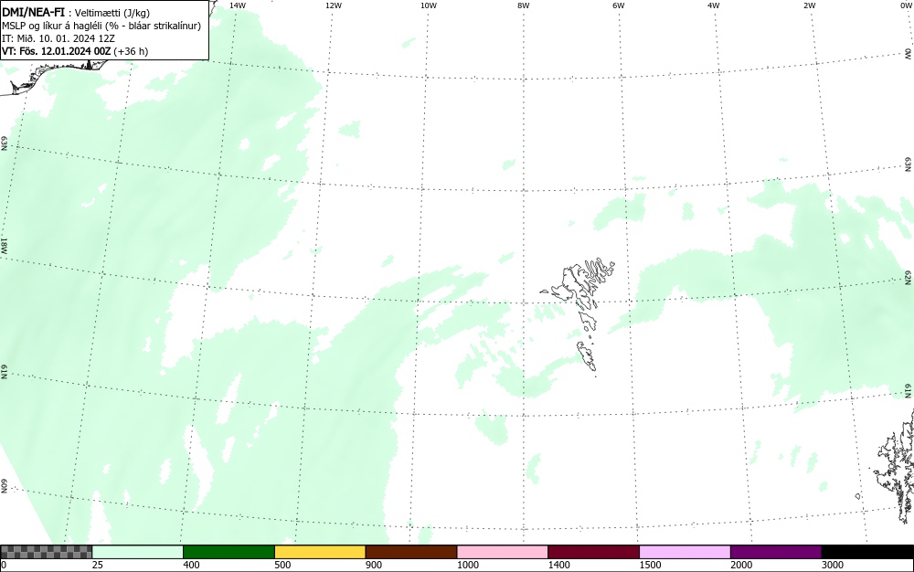Click the pink 1000–1400 legend swatch
The height and width of the screenshot is (572, 914).
click(x=503, y=552)
